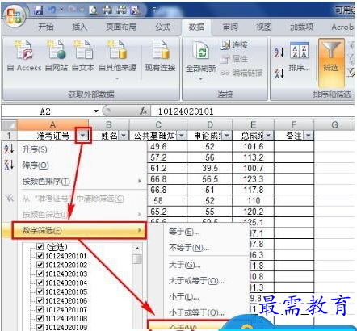357x331 pixels.
Task: Select Less Than or Equal (小于或等于) filter
Action: [206, 312]
